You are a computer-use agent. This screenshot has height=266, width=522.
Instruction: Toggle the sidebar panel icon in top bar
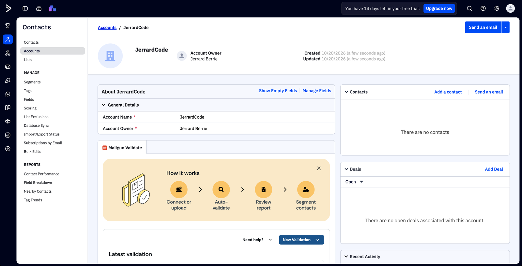(x=25, y=8)
